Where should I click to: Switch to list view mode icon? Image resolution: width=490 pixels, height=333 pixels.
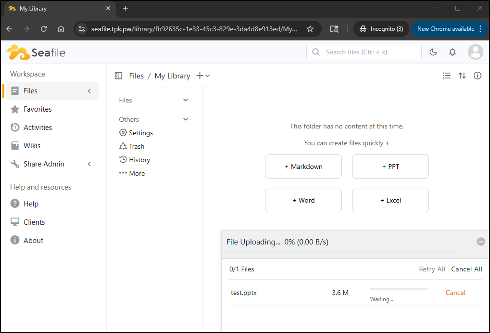click(x=446, y=76)
